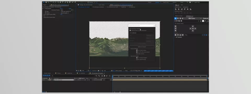This screenshot has height=94, width=251.
Task: Click align horizontal center icon
Action: pyautogui.click(x=179, y=9)
